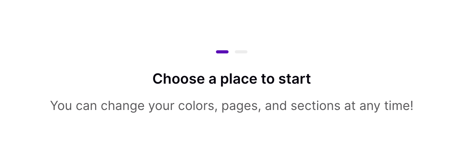Activate the inactive progress dot

[x=241, y=52]
